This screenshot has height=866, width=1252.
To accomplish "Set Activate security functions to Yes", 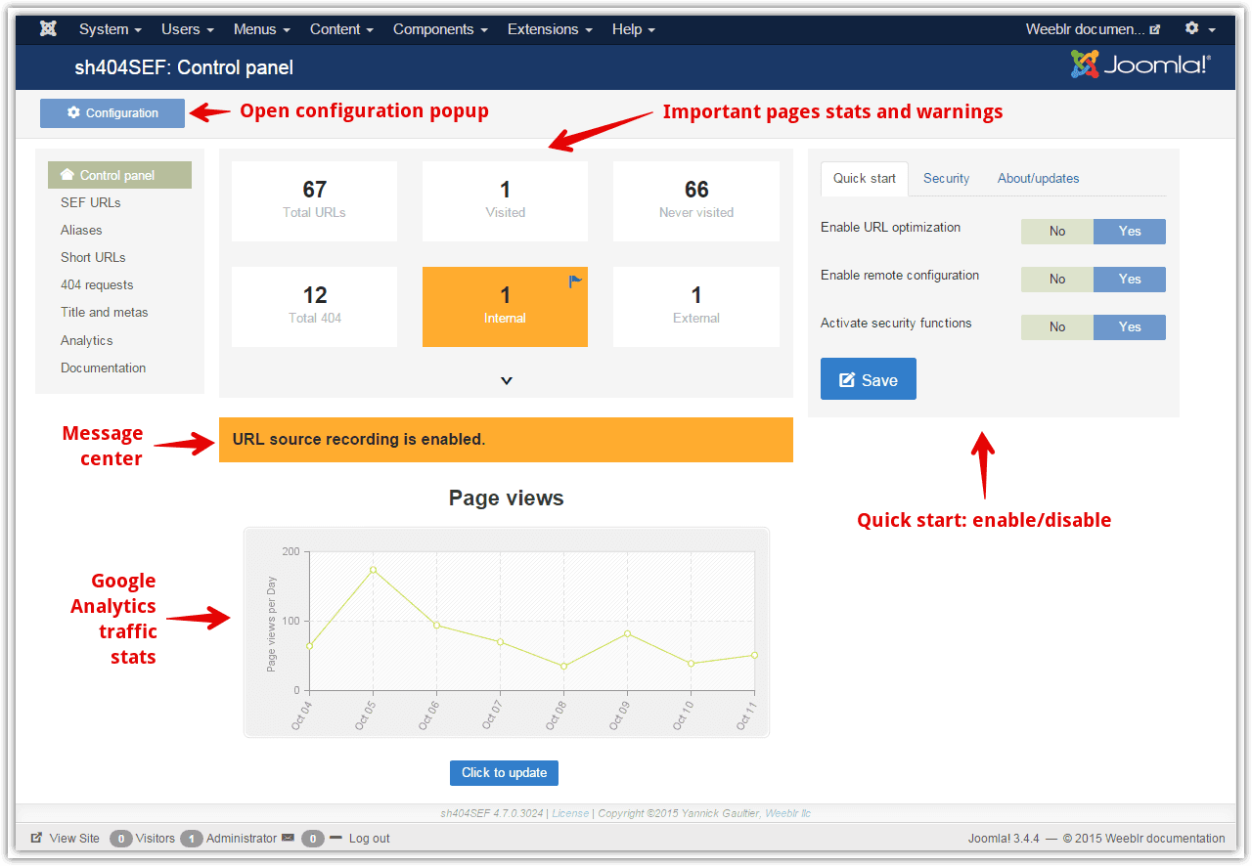I will (x=1130, y=327).
